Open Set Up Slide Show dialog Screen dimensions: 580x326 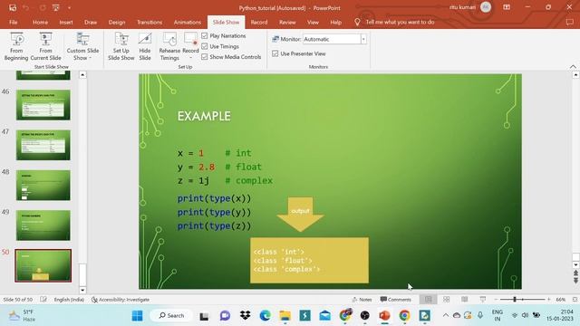tap(121, 46)
